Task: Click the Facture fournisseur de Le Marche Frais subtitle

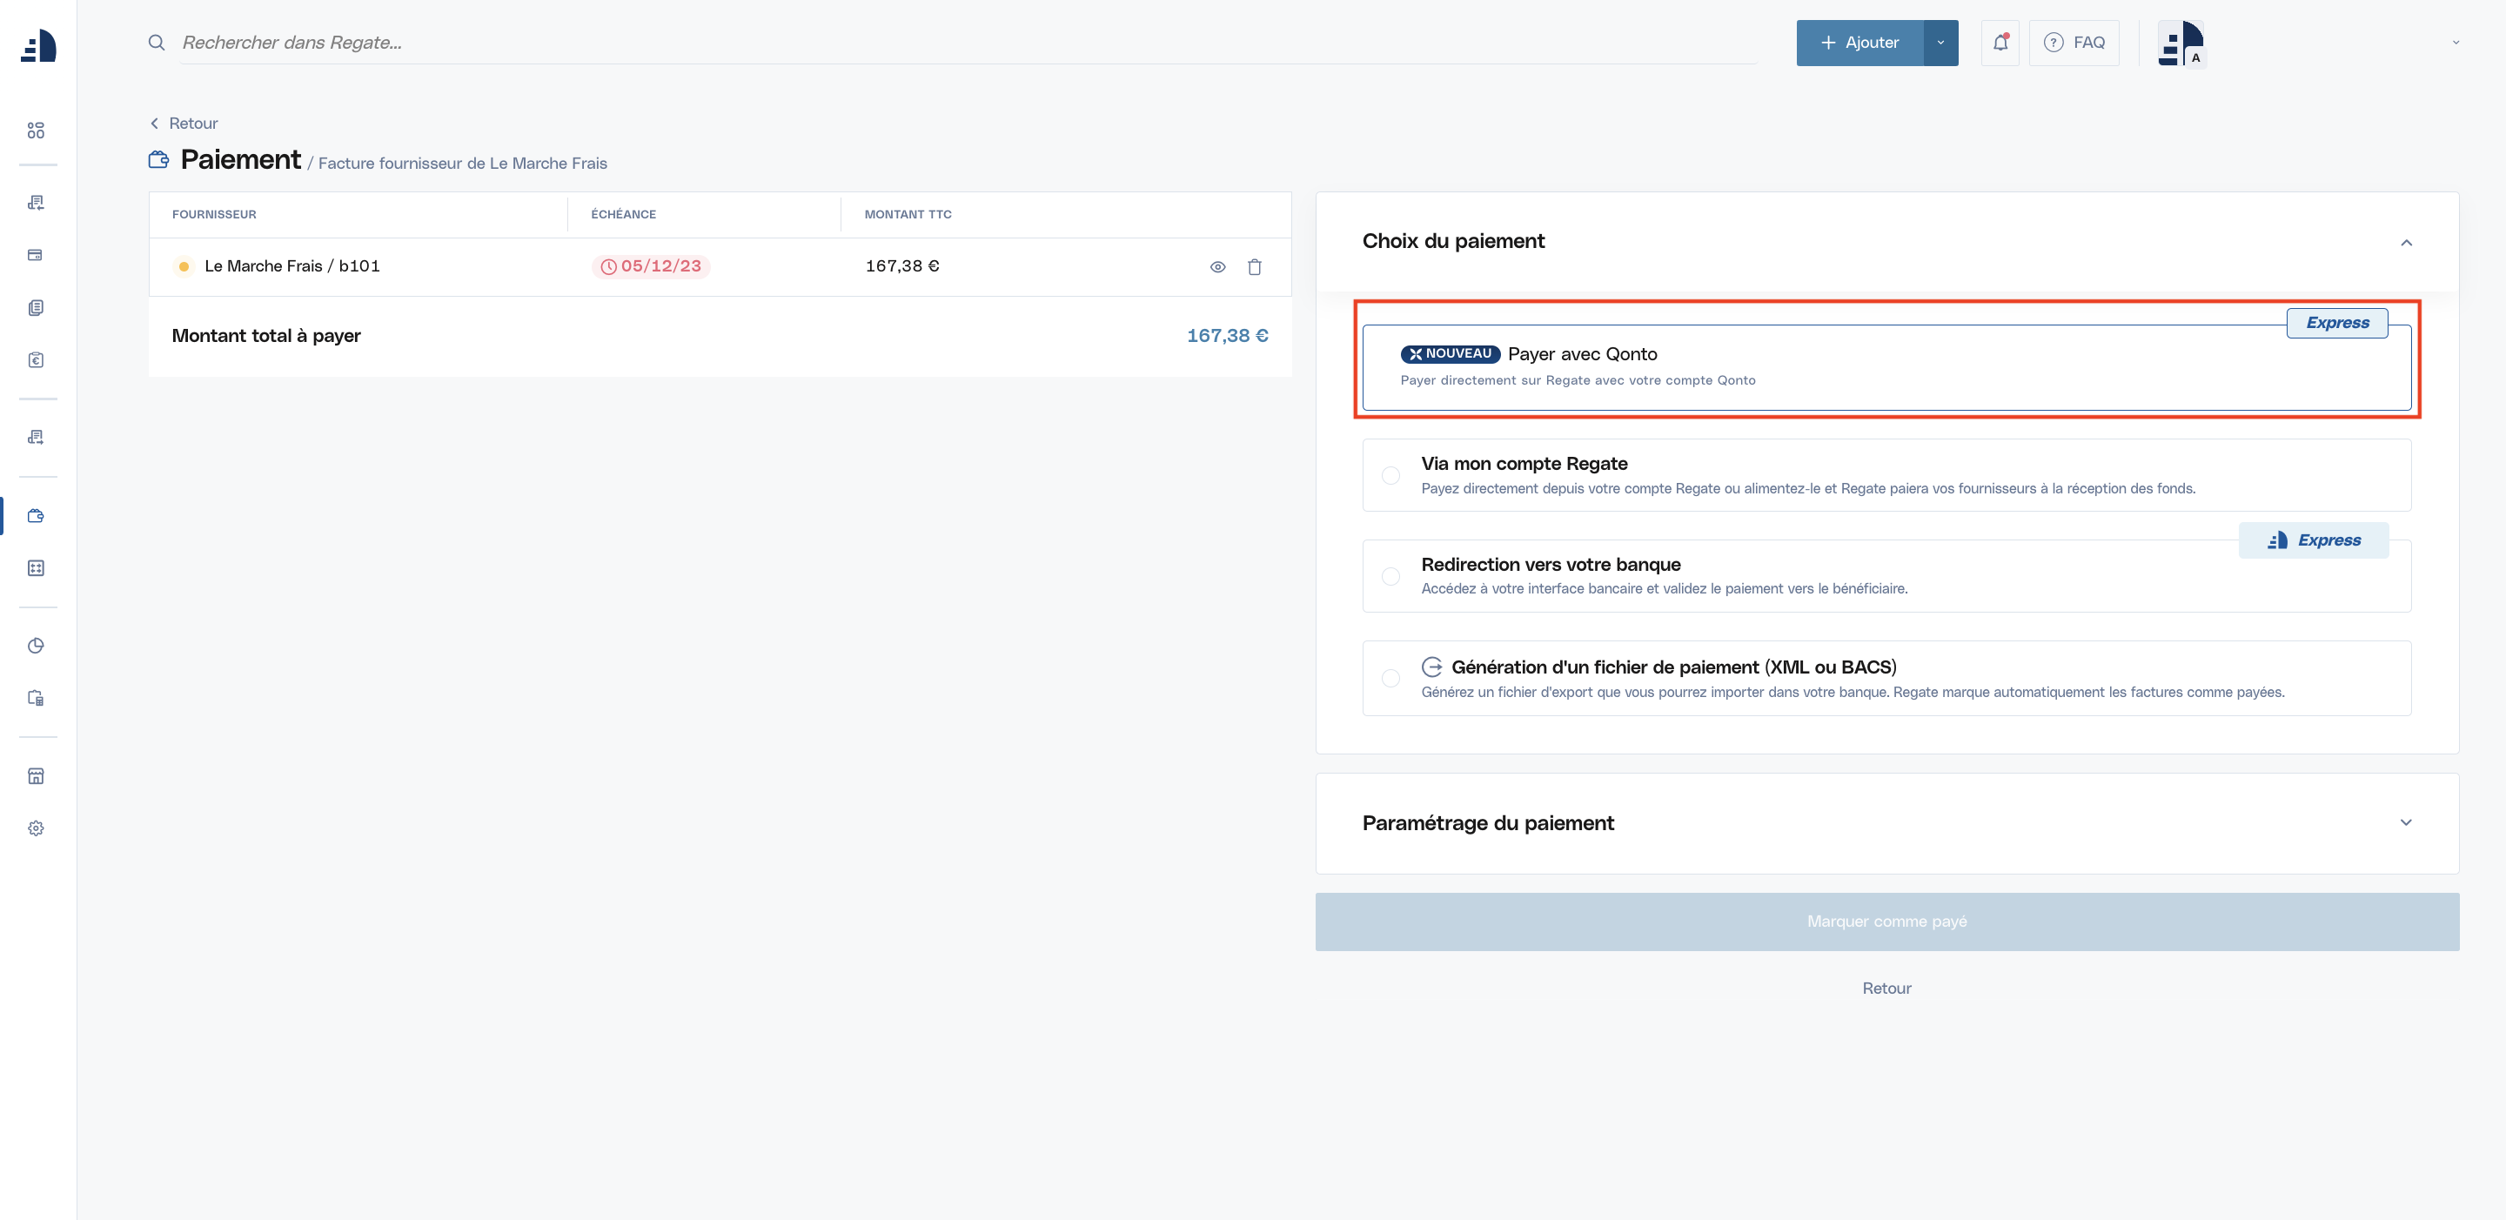Action: (x=462, y=164)
